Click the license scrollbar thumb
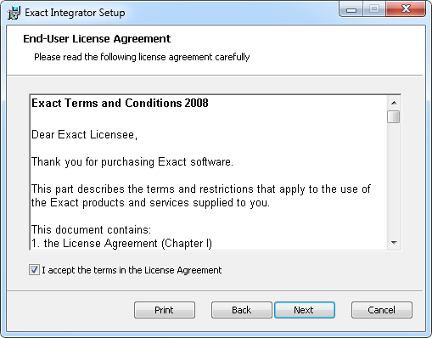The height and width of the screenshot is (338, 432). click(394, 116)
